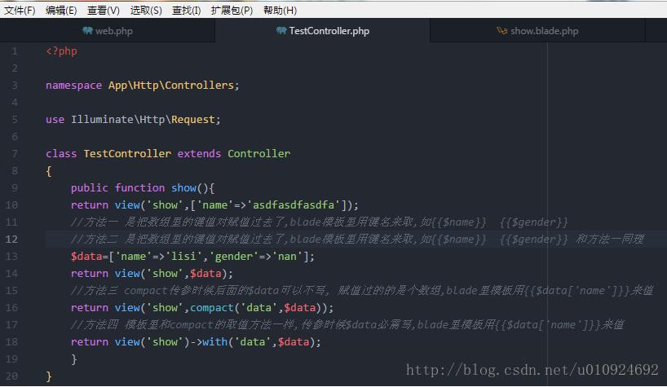Switch to the web.php tab
667x387 pixels.
pyautogui.click(x=113, y=31)
